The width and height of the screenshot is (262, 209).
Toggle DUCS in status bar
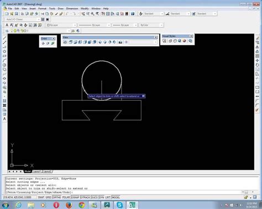(x=95, y=197)
